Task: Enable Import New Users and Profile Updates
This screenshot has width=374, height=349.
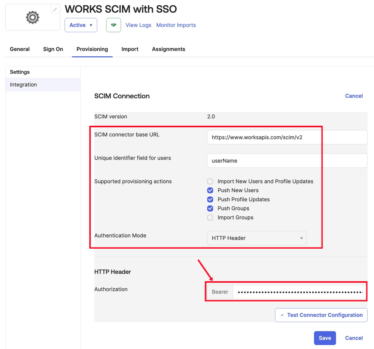Action: [210, 181]
